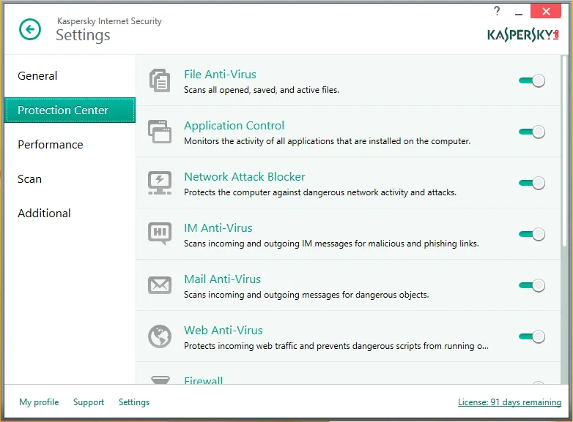Viewport: 573px width, 422px height.
Task: Open the Web Anti-Virus title link
Action: 223,330
